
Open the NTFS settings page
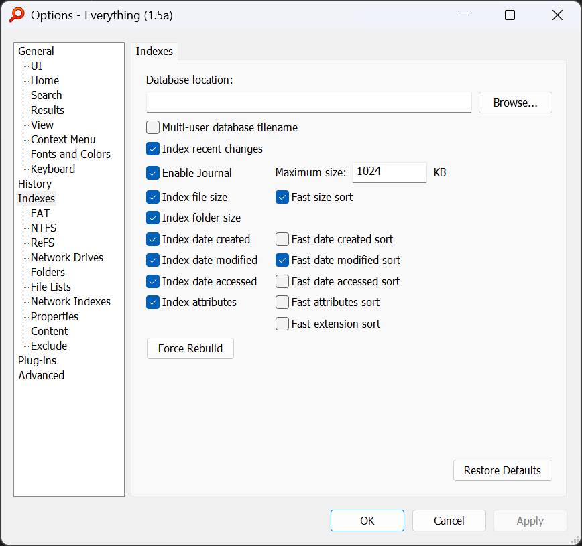(44, 228)
